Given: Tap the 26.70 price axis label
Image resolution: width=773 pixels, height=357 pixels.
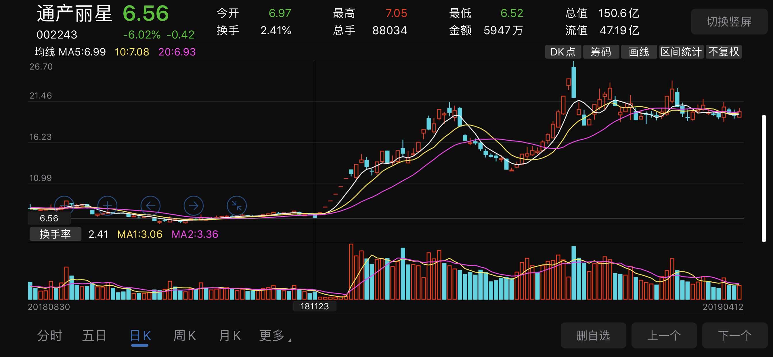Looking at the screenshot, I should click(41, 67).
